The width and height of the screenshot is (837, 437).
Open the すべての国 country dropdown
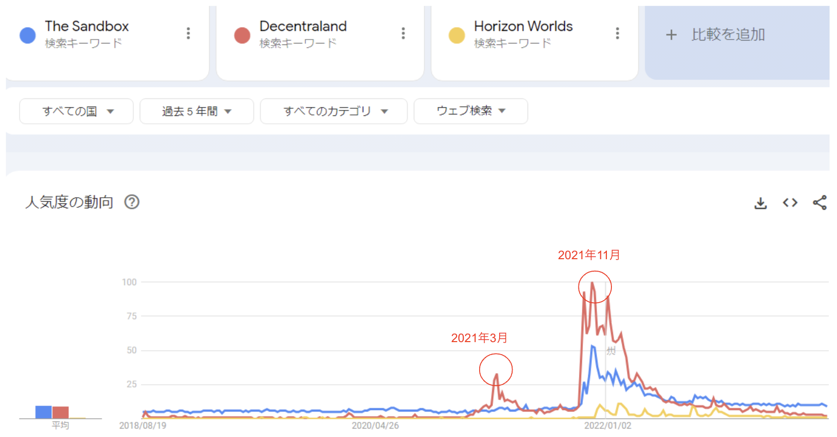point(76,111)
